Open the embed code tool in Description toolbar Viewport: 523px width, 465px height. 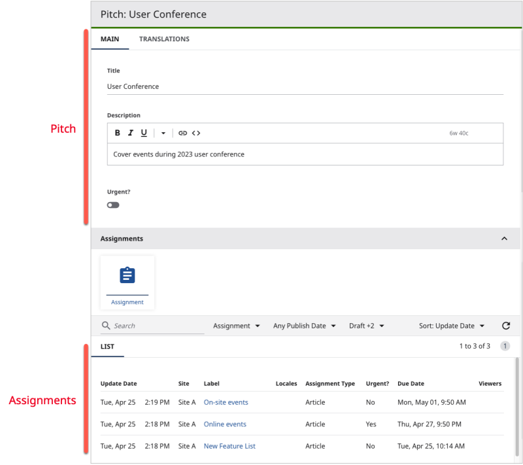point(197,133)
